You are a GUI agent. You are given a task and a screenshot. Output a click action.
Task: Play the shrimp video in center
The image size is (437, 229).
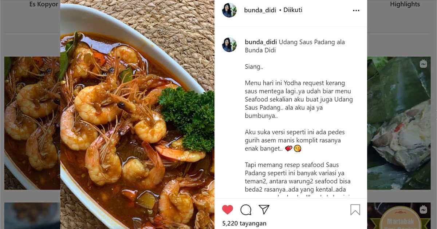tap(137, 114)
